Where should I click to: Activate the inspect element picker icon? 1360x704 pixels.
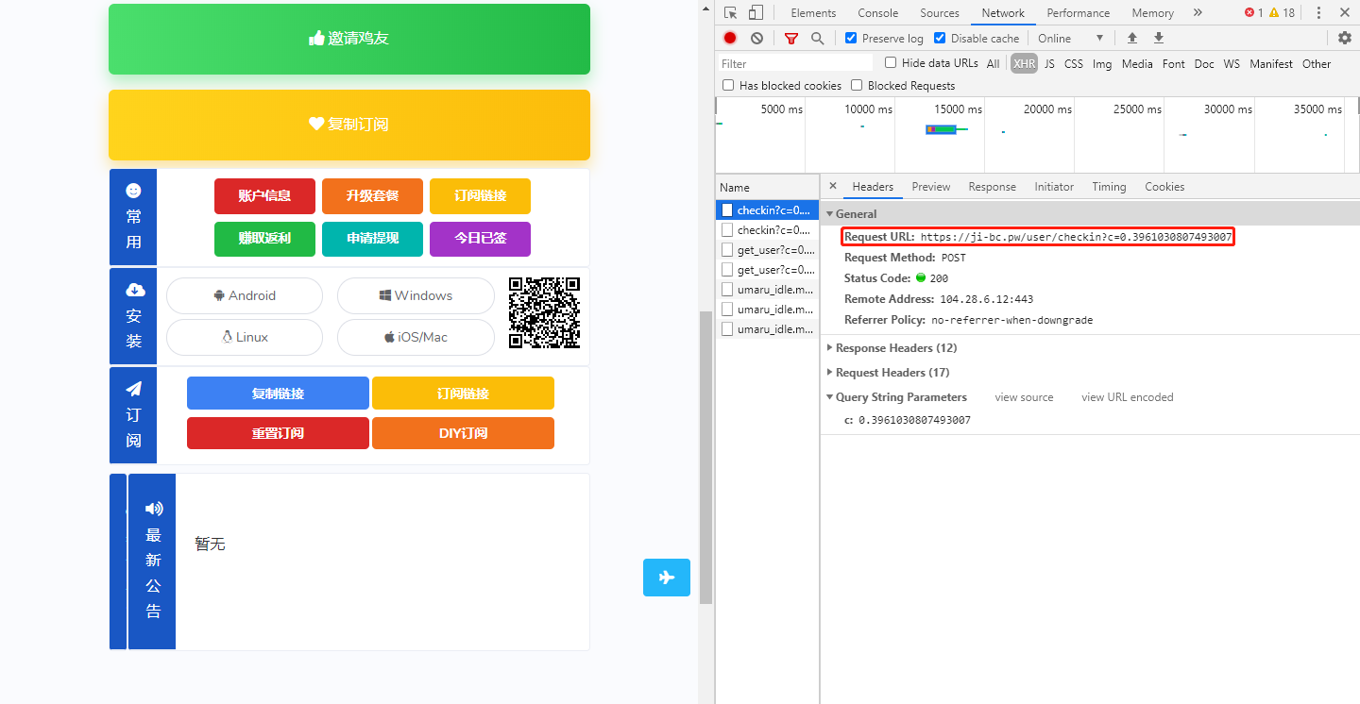(x=731, y=12)
